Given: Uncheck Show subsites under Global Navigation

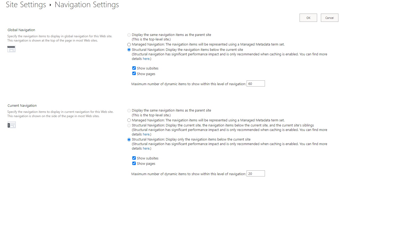Looking at the screenshot, I should point(134,68).
